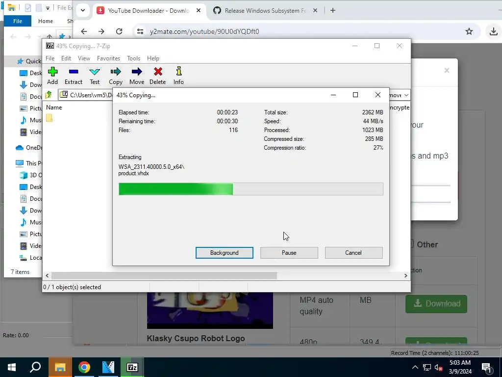Click the extraction progress bar

(251, 189)
